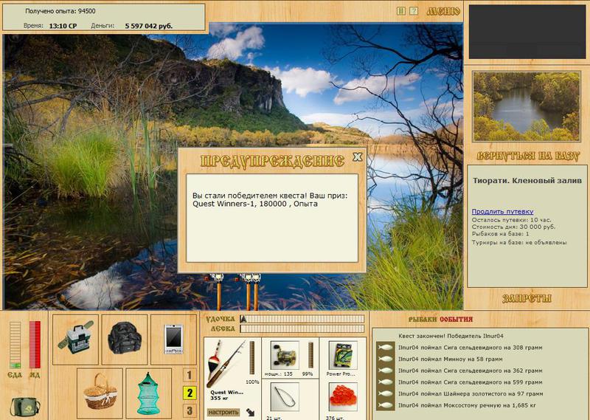Click the мощн.: 135 reel label
The height and width of the screenshot is (420, 590).
coord(279,374)
